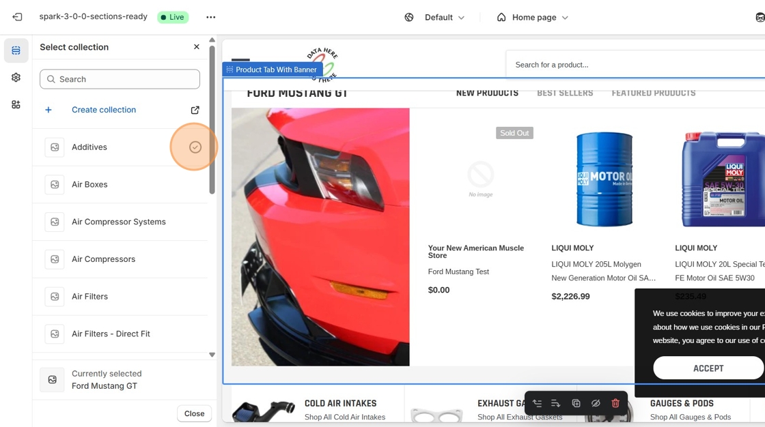Switch to the NEW PRODUCTS tab
Viewport: 765px width, 427px height.
click(487, 93)
